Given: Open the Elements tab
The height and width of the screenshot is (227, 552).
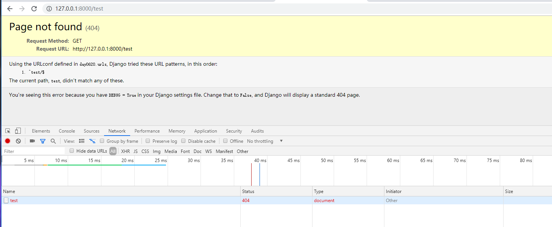Looking at the screenshot, I should [x=41, y=131].
